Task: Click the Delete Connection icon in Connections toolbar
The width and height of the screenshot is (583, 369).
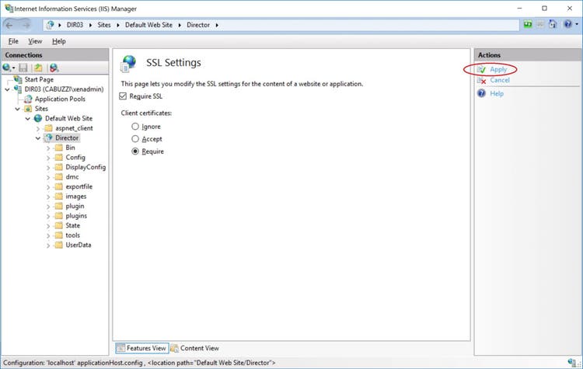Action: coord(54,68)
